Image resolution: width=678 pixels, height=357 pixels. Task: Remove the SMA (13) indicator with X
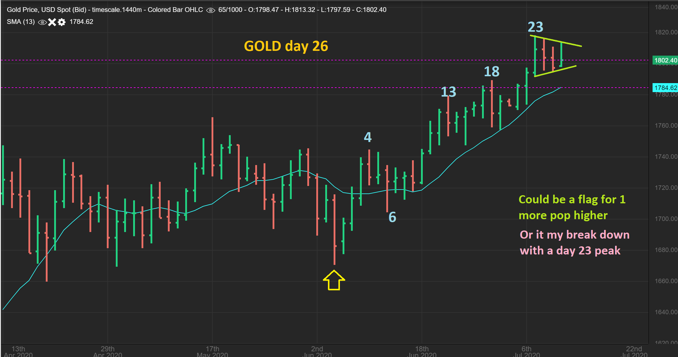pyautogui.click(x=52, y=22)
